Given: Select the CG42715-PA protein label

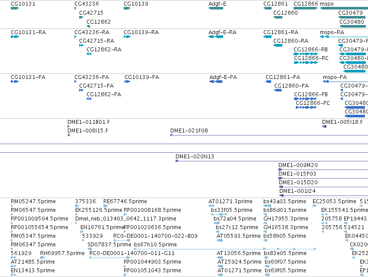Looking at the screenshot, I should (96, 86).
